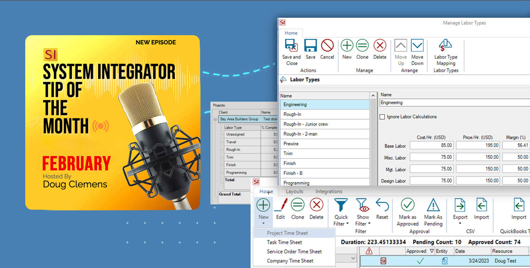
Task: Select the Trim row in Manage Labor Types list
Action: [325, 154]
